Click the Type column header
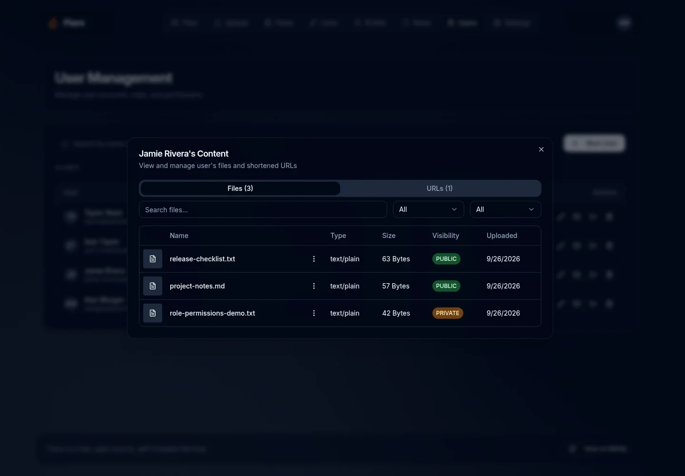This screenshot has width=685, height=476. click(338, 236)
